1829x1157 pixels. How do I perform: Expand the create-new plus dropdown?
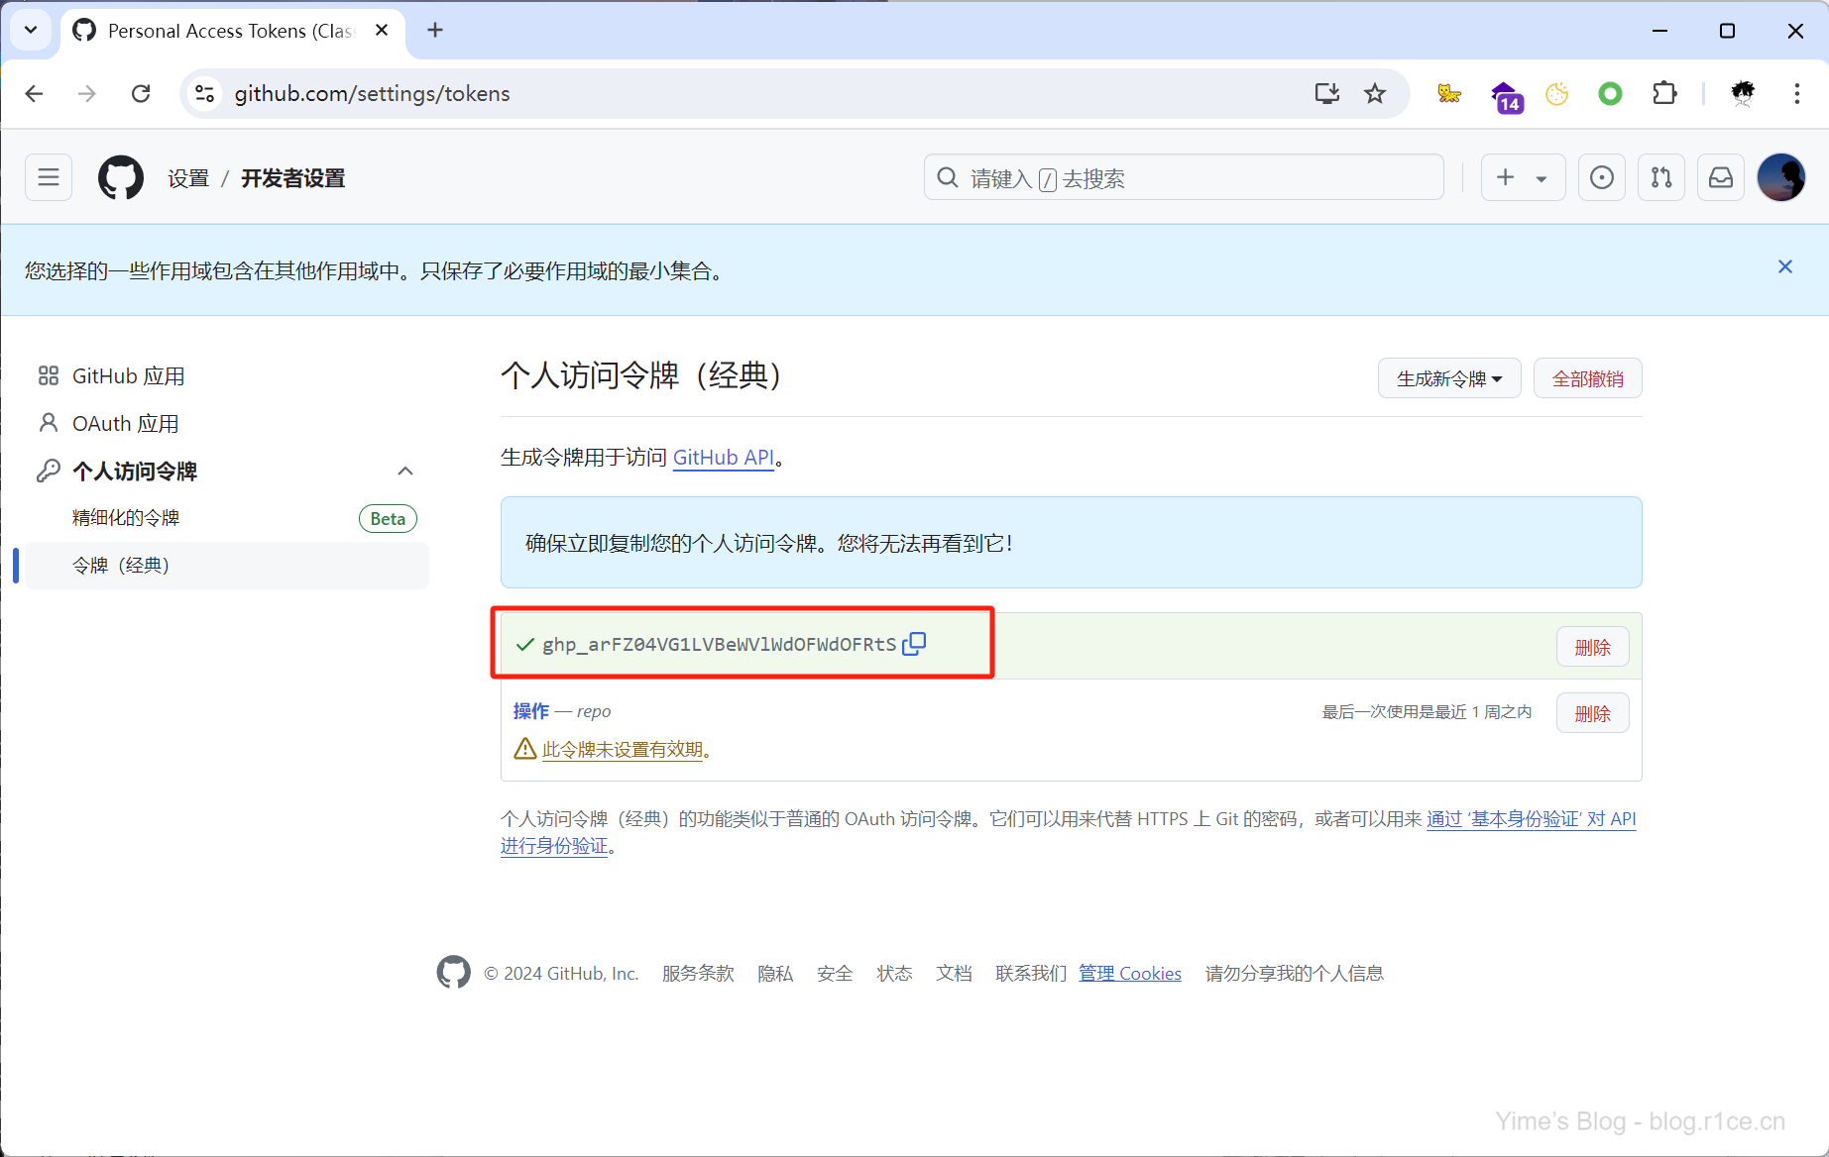point(1522,177)
